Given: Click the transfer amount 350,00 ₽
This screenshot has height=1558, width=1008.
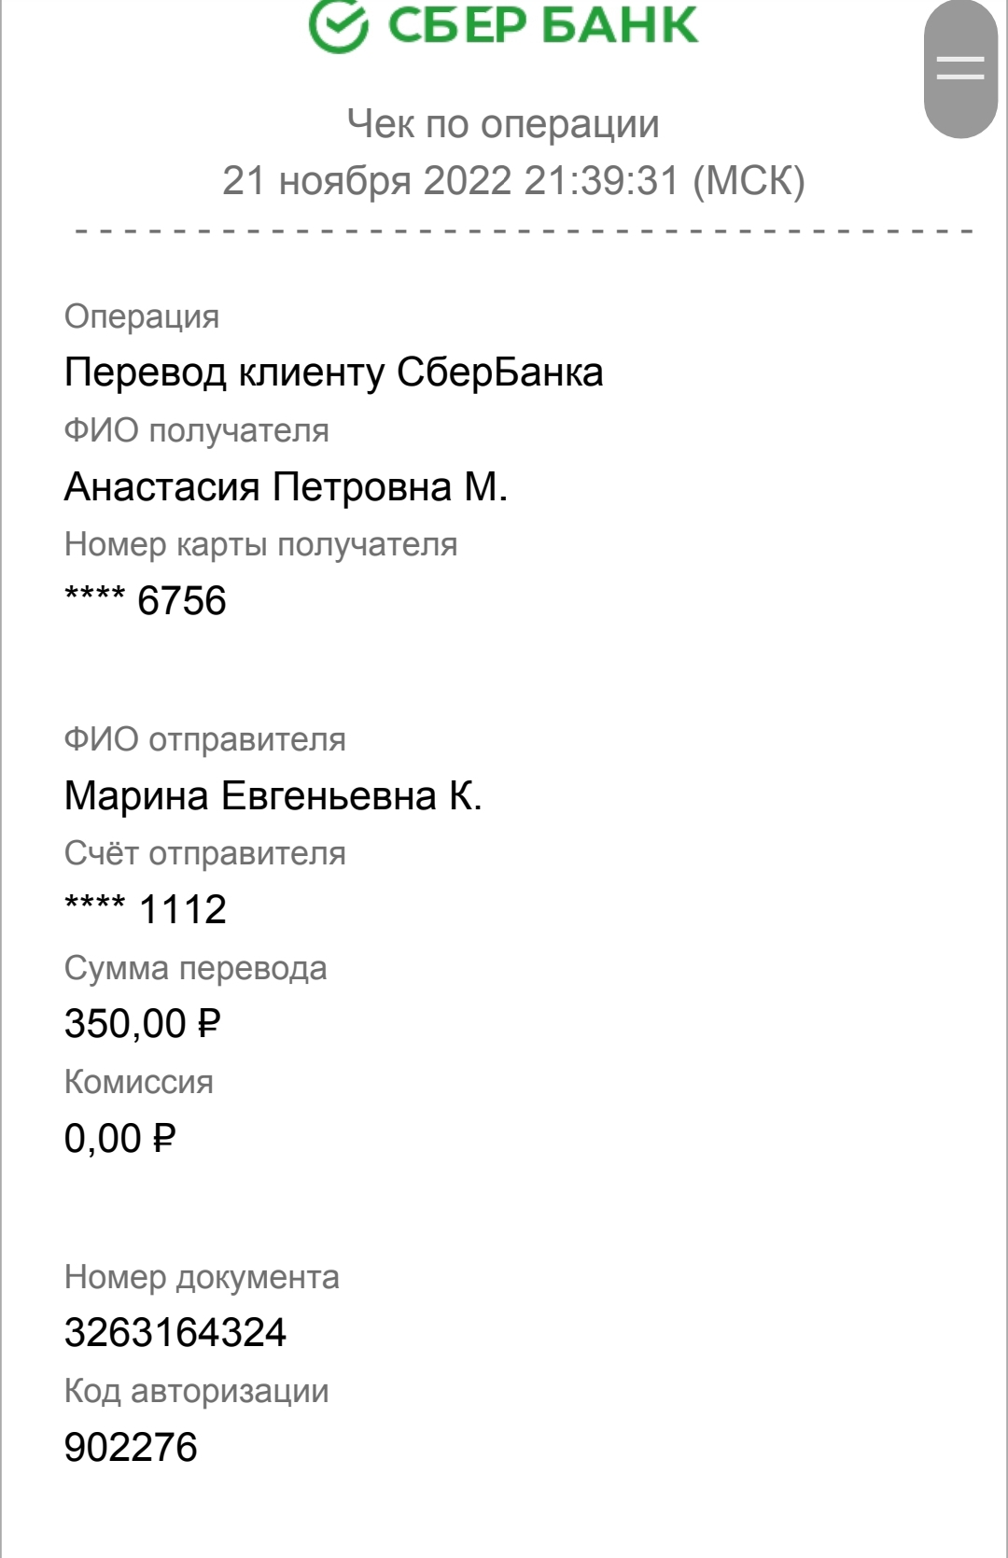Looking at the screenshot, I should pos(142,1024).
